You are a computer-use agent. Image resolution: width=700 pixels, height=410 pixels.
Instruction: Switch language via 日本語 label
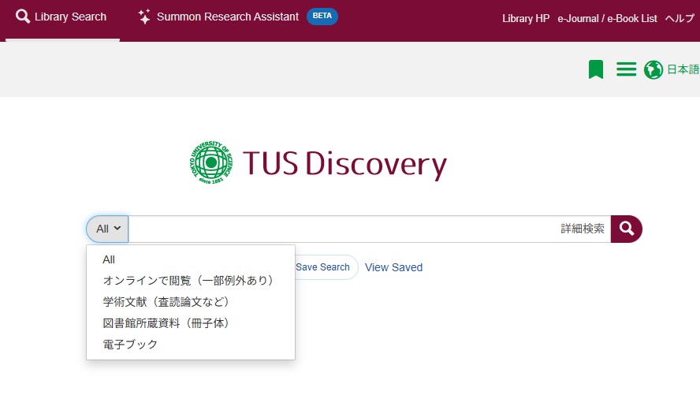[x=683, y=69]
